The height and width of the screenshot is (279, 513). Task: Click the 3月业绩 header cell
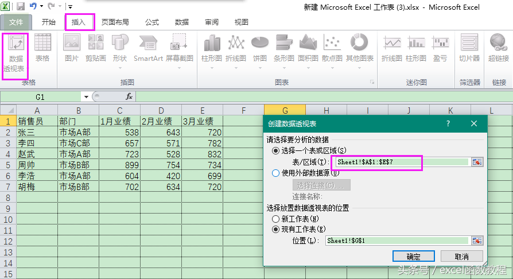[x=202, y=121]
